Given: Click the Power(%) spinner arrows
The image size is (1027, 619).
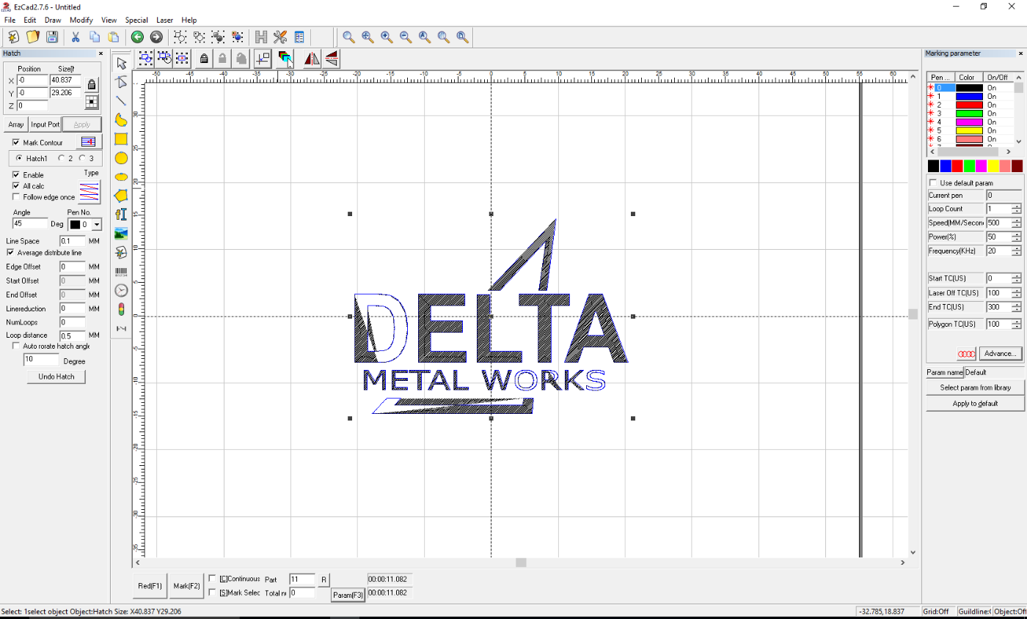Looking at the screenshot, I should click(1016, 237).
